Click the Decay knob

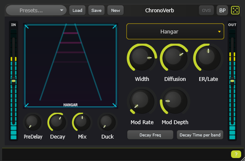click(58, 122)
